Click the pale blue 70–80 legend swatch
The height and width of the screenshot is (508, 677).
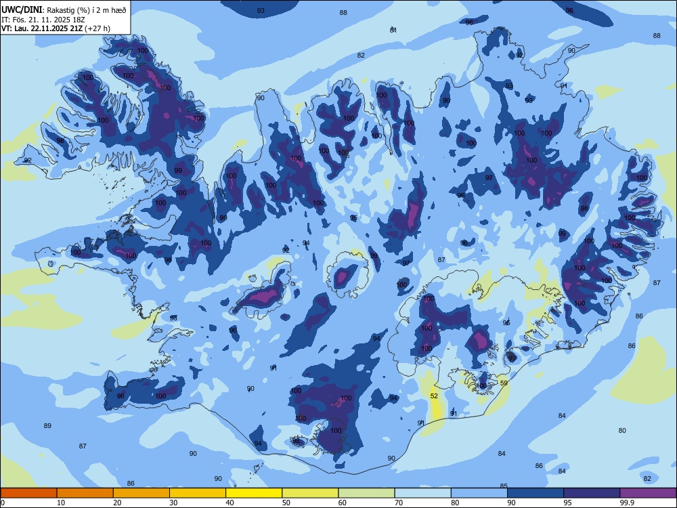(x=422, y=493)
